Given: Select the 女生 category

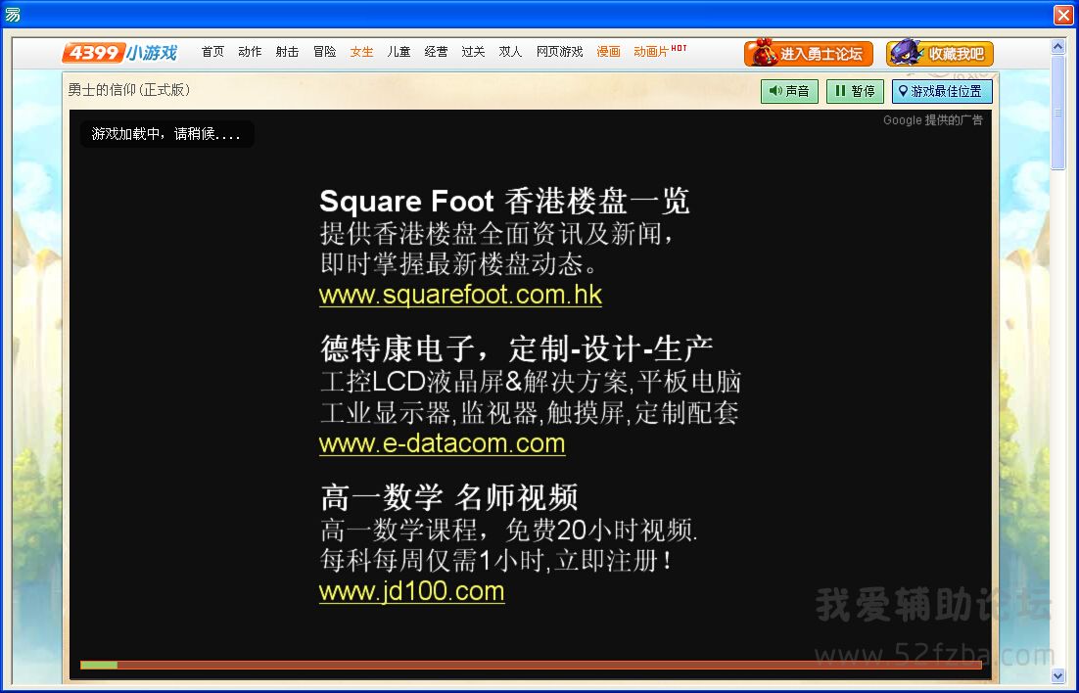Looking at the screenshot, I should (361, 52).
